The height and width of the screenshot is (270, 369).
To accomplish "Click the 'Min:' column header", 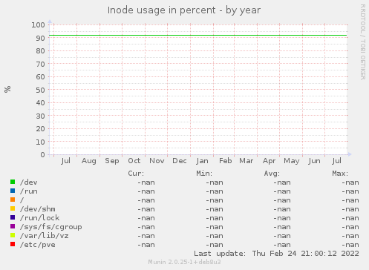I will [204, 174].
